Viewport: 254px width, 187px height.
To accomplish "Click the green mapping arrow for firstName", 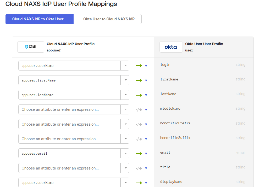I will [x=139, y=80].
